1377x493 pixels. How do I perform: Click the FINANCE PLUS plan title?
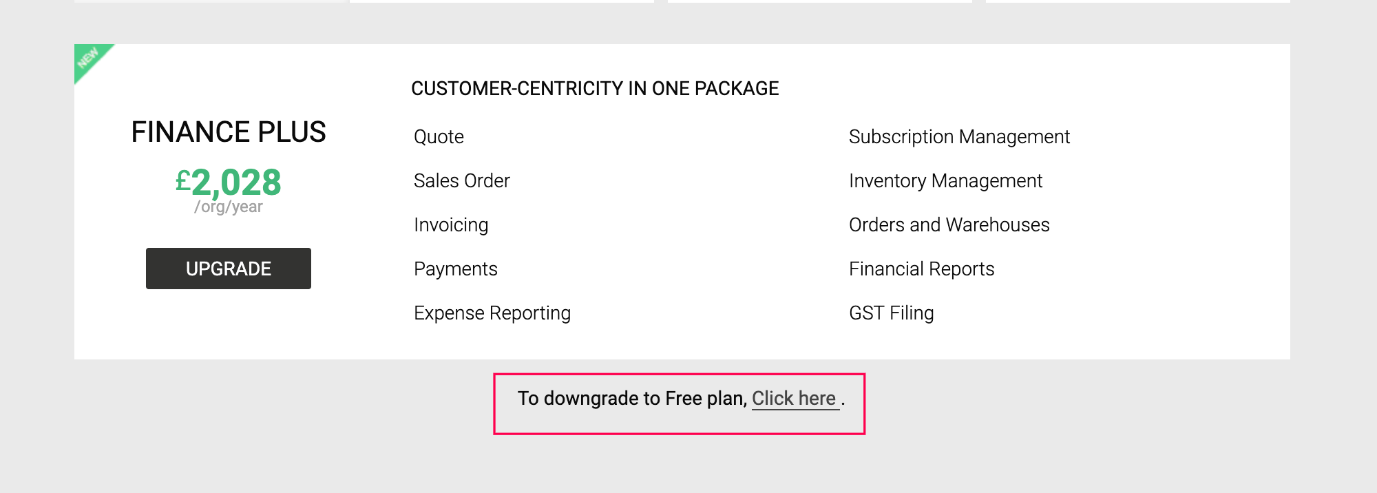[229, 132]
